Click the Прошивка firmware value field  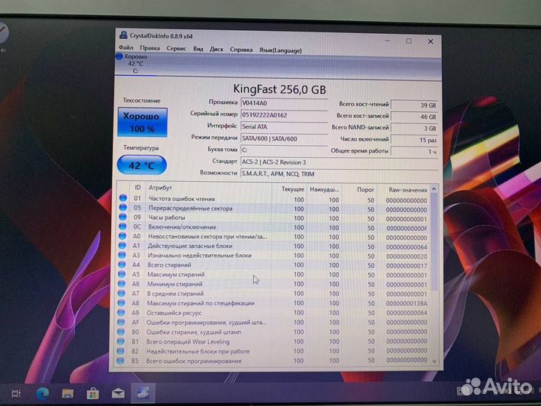tap(283, 102)
